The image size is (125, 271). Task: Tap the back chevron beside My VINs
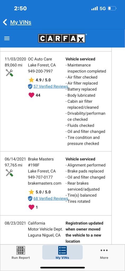5,22
